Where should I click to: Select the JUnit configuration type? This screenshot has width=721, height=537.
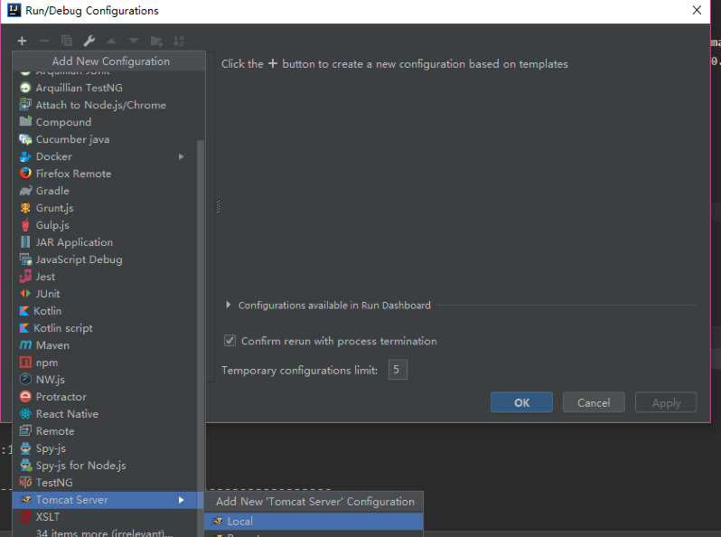coord(105,294)
